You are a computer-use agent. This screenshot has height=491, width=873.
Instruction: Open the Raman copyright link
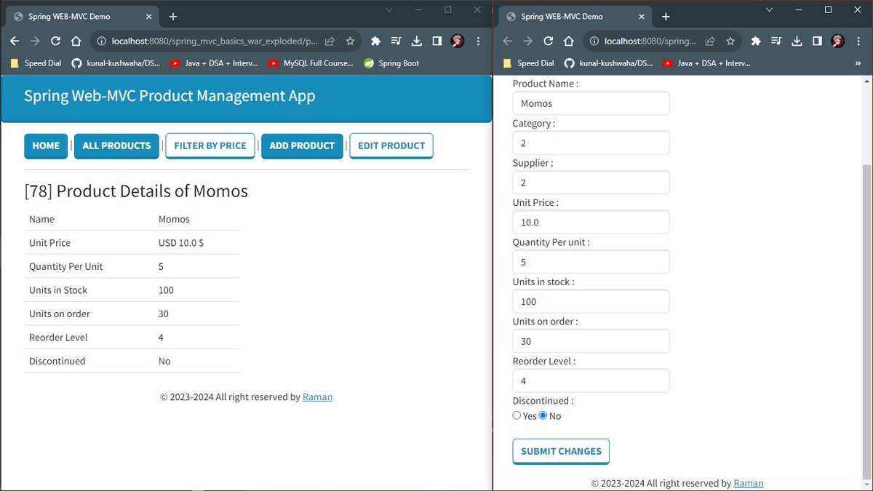point(318,397)
